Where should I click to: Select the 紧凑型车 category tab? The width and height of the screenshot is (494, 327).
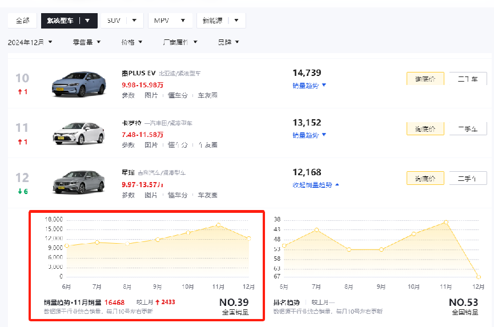click(60, 21)
